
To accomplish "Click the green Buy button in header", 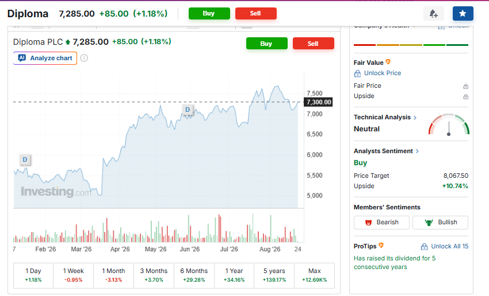I will click(x=209, y=13).
